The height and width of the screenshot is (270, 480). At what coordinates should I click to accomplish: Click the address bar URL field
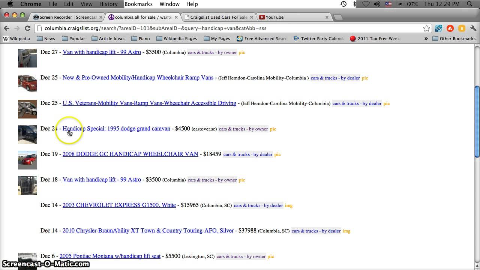click(232, 28)
